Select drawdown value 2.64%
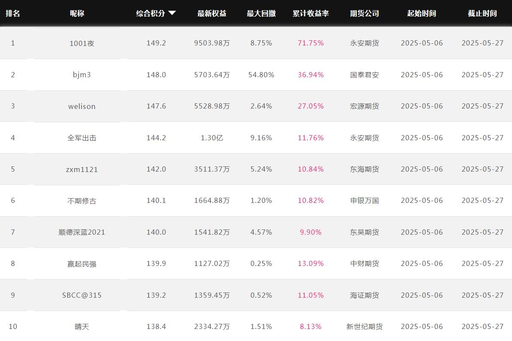The image size is (512, 341). (261, 106)
